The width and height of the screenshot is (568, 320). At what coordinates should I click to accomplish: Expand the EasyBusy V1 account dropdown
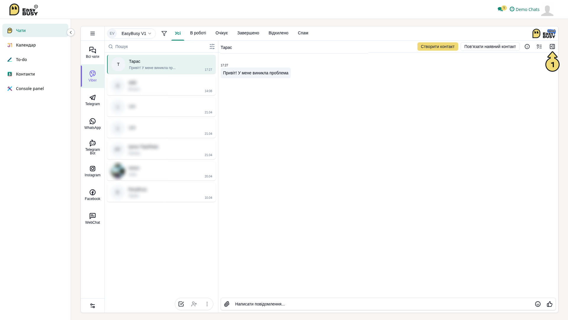131,33
